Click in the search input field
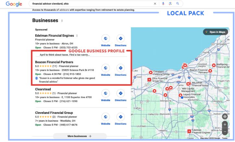The height and width of the screenshot is (142, 235). click(91, 4)
